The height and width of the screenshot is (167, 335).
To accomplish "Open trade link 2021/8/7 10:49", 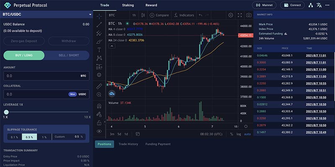I will point(316,132).
